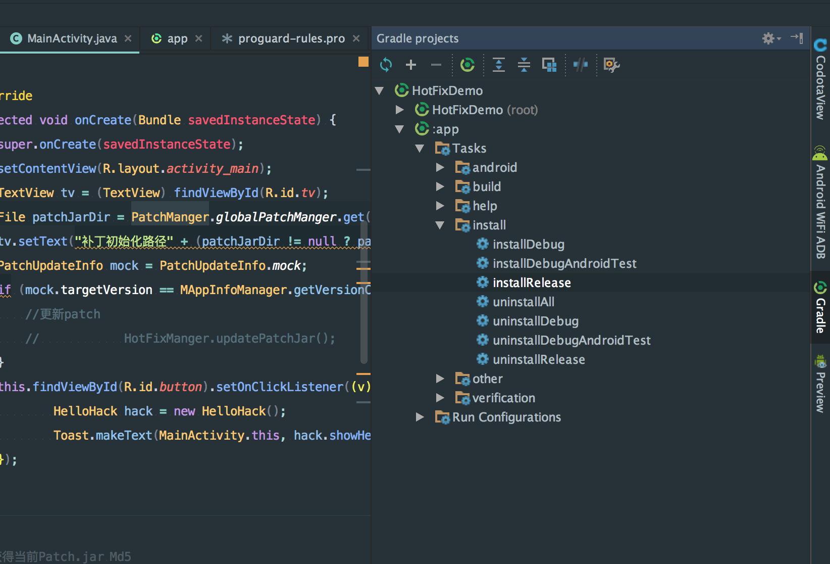Image resolution: width=830 pixels, height=564 pixels.
Task: Select the installDebug task
Action: coord(528,244)
